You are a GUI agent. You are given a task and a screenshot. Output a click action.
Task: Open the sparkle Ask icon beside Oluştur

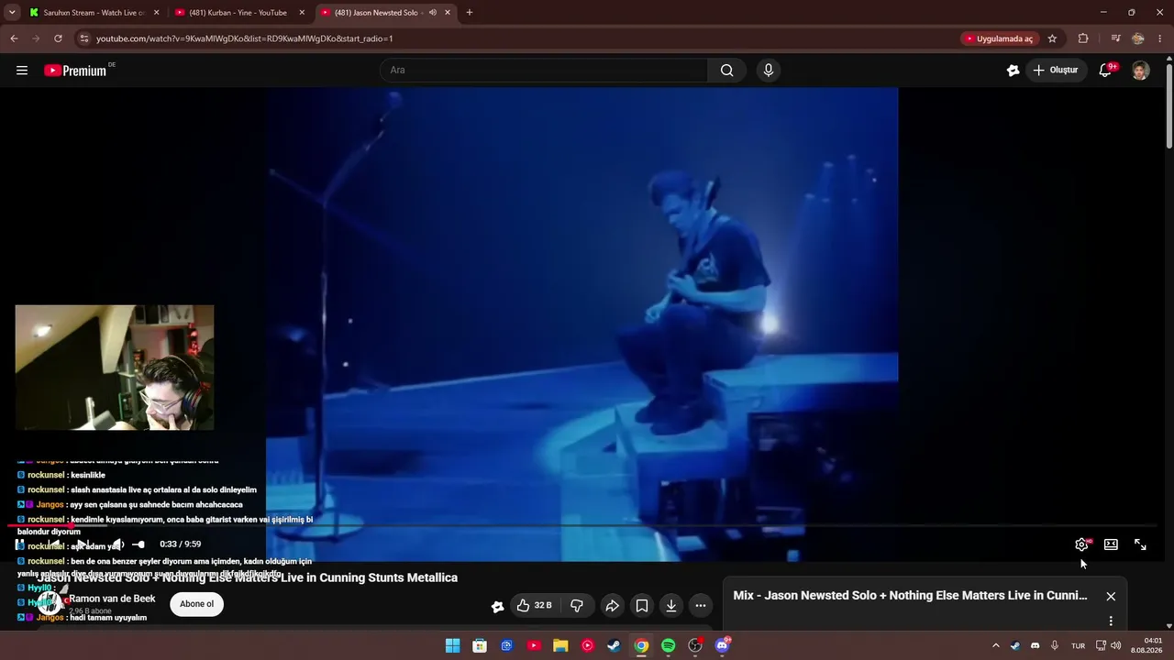pyautogui.click(x=1013, y=71)
